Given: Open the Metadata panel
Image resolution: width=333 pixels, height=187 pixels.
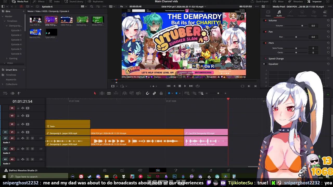Looking at the screenshot, I should [x=295, y=2].
